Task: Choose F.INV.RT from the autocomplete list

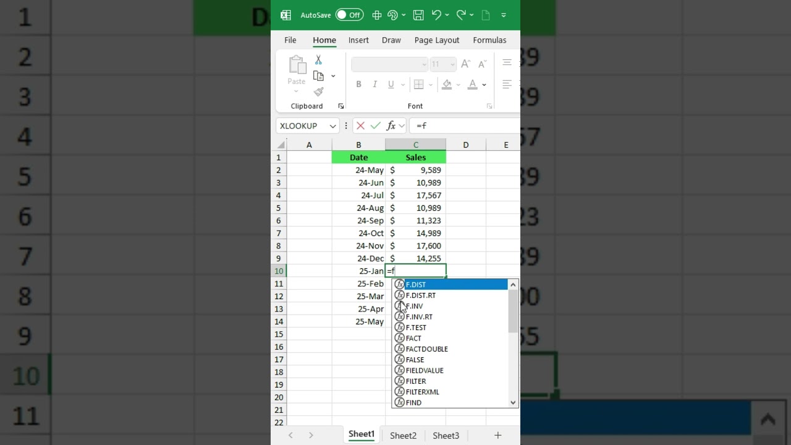Action: click(450, 317)
